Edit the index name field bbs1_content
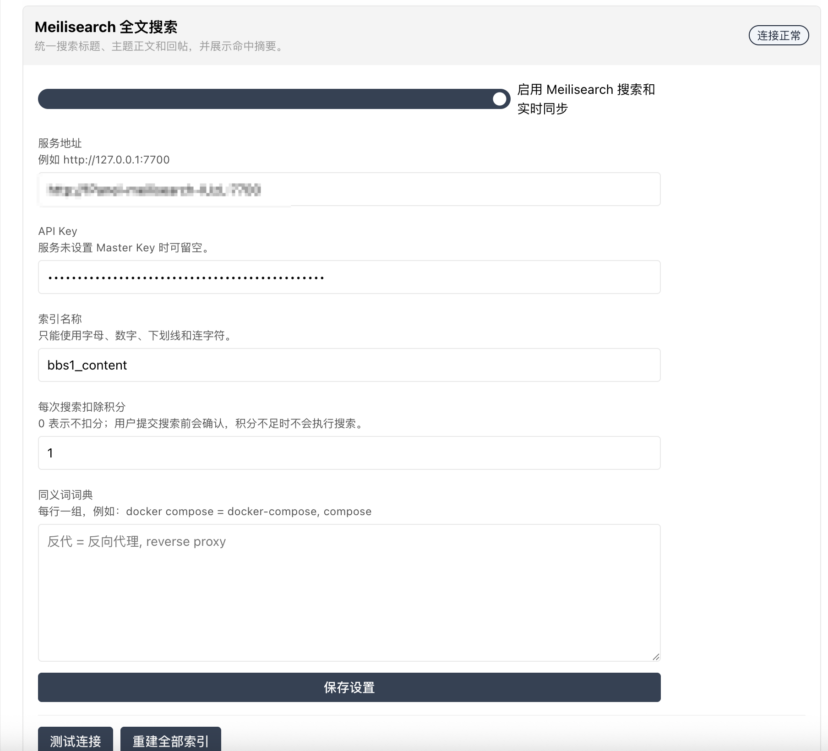This screenshot has height=751, width=828. (349, 365)
